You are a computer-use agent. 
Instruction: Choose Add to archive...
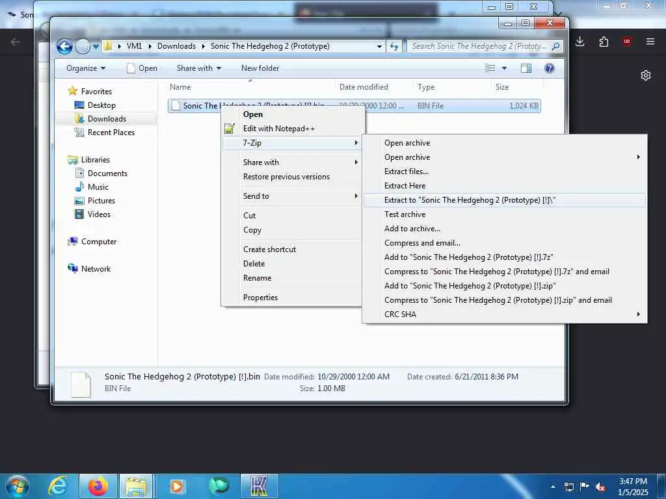(x=505, y=229)
